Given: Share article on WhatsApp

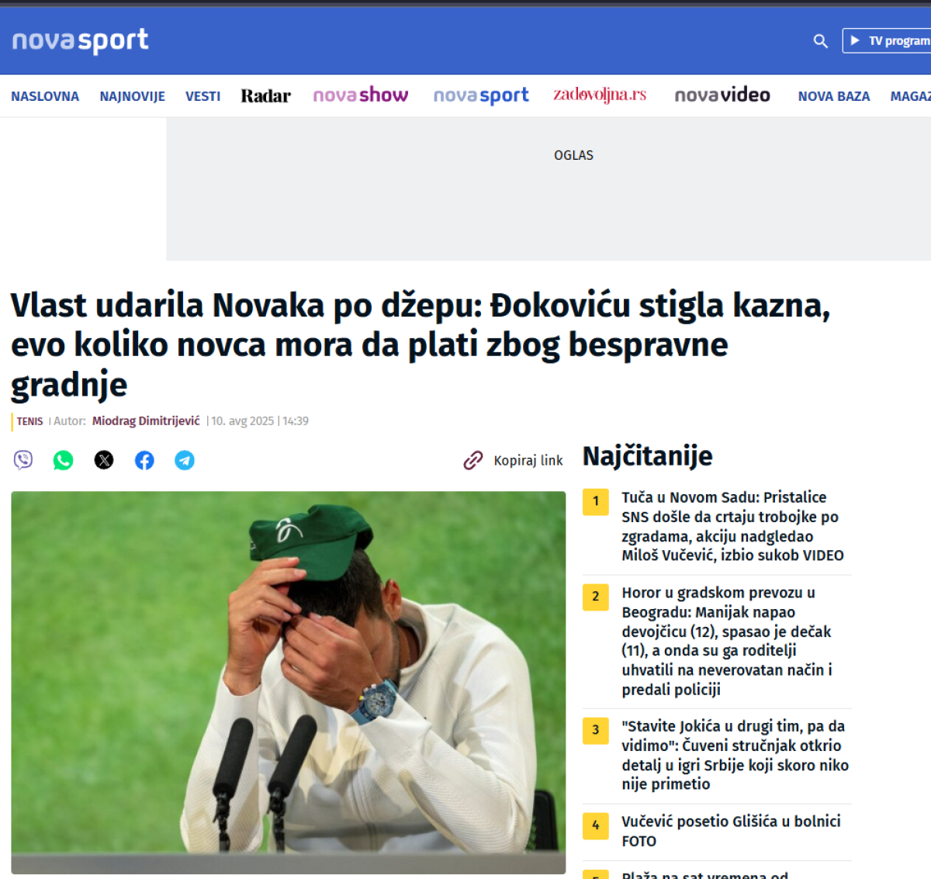Looking at the screenshot, I should click(64, 460).
